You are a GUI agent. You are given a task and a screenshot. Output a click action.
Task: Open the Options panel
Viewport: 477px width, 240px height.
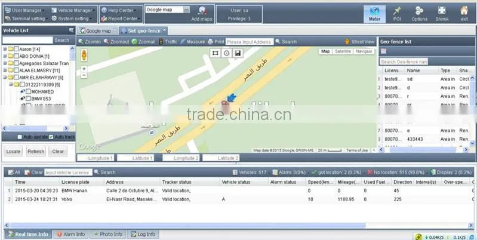[x=419, y=14]
